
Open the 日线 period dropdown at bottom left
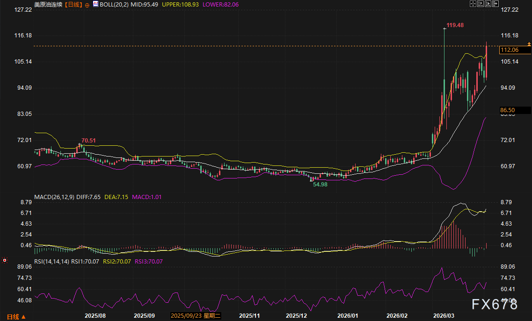pyautogui.click(x=16, y=316)
